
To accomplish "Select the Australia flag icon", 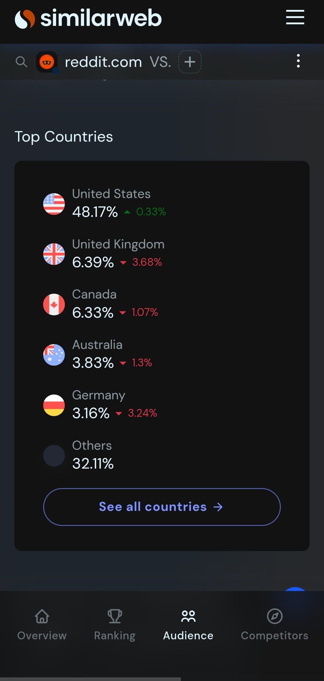I will pos(54,355).
